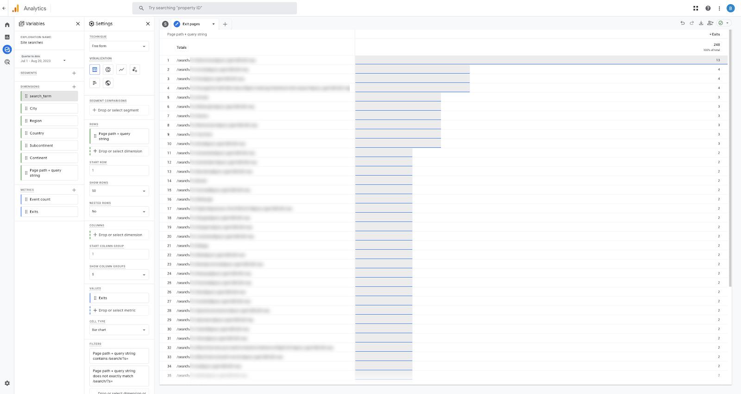Pick the horizontal bar chart visualization
This screenshot has height=394, width=741.
pyautogui.click(x=94, y=83)
